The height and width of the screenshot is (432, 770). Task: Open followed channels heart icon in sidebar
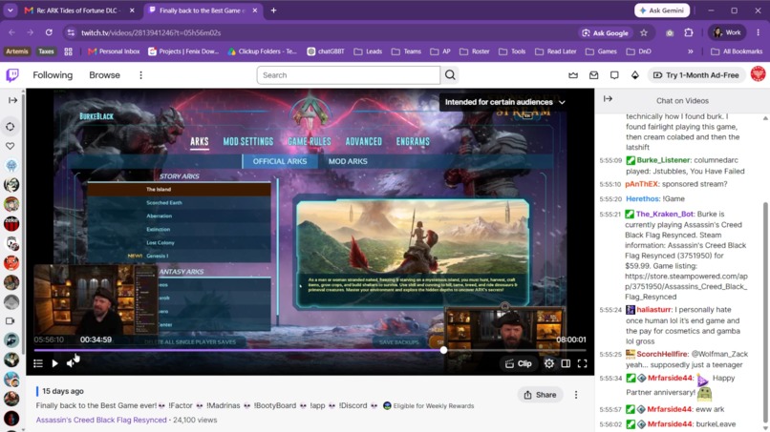[x=11, y=146]
